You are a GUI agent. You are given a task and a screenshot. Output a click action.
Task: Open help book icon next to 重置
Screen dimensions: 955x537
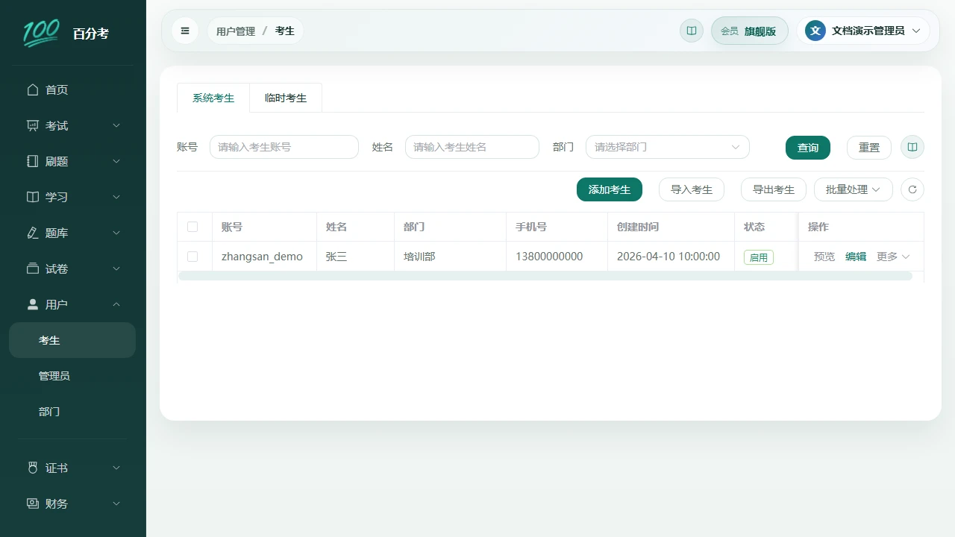(912, 147)
